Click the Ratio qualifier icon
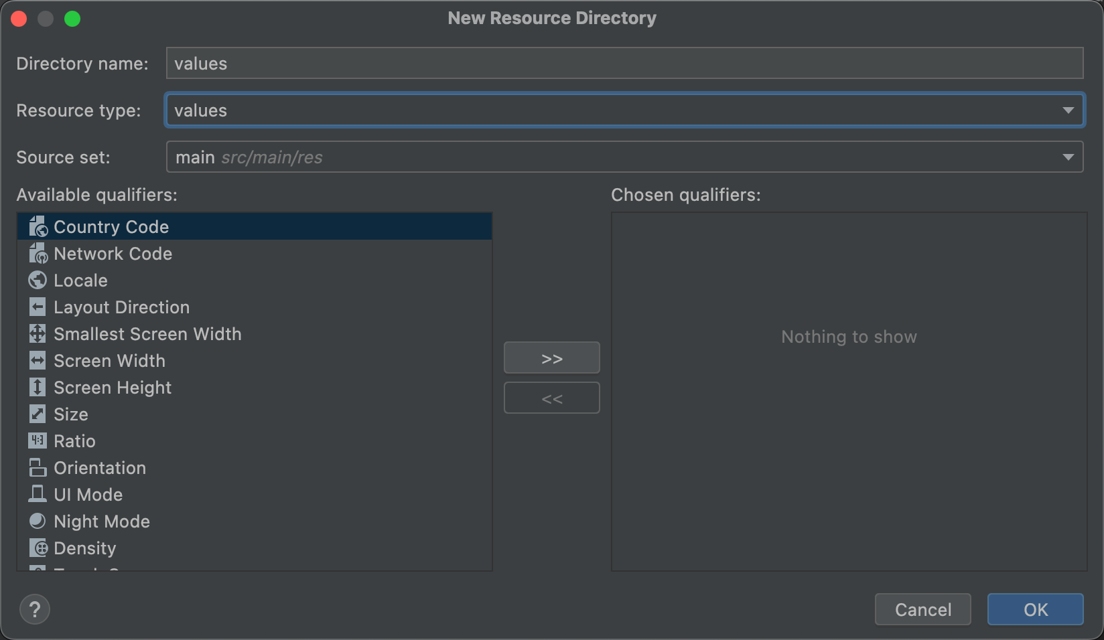The height and width of the screenshot is (640, 1104). click(38, 441)
